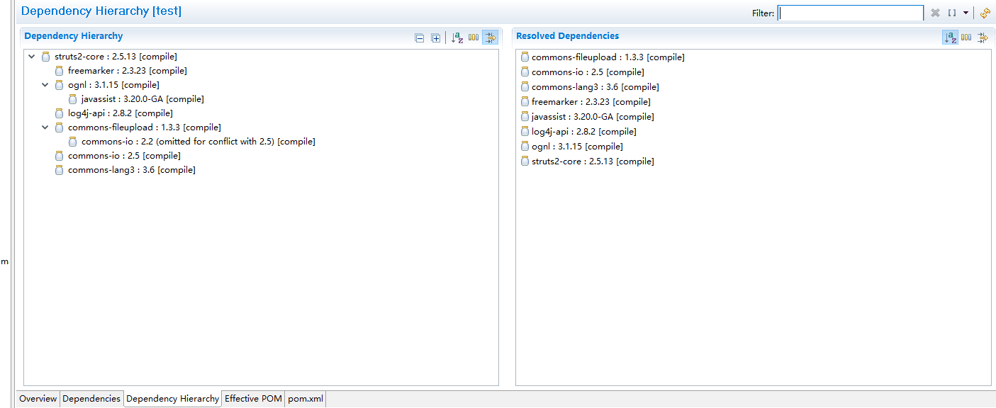The image size is (996, 408).
Task: Select commons-fileupload : 1.3.3 in Resolved Dependencies
Action: pyautogui.click(x=608, y=57)
